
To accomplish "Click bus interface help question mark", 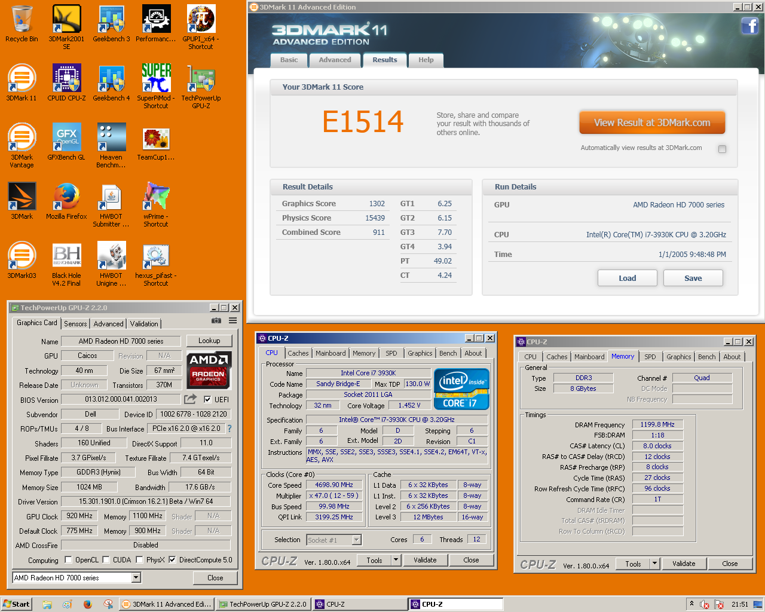I will pos(229,429).
